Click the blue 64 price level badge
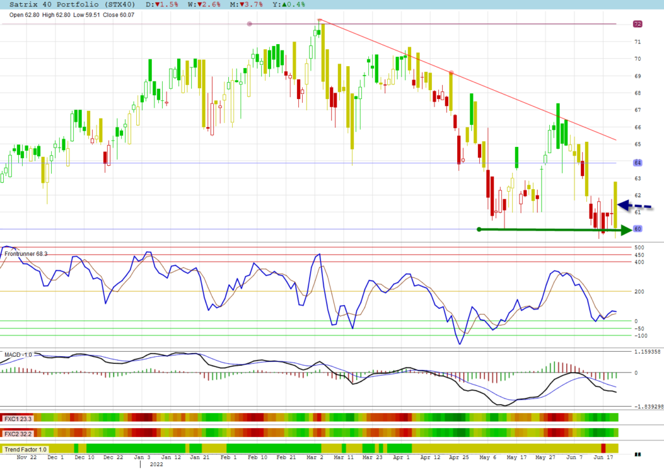The width and height of the screenshot is (664, 476). (637, 163)
